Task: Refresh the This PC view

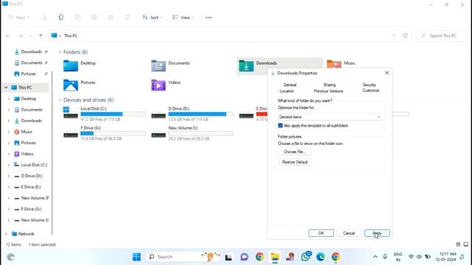Action: pyautogui.click(x=405, y=35)
